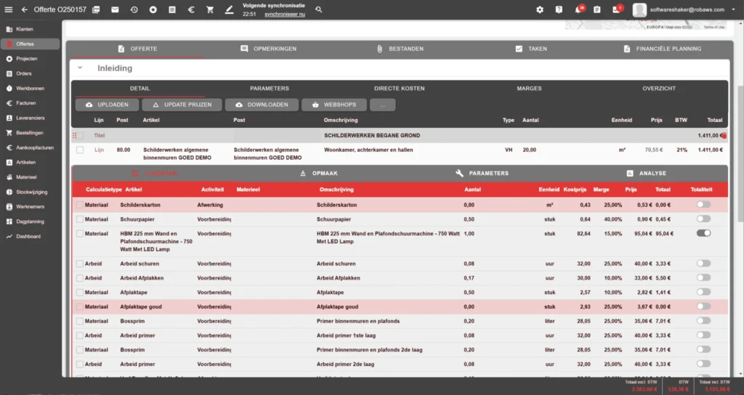Tick the checkbox for Afplaktape goud row

pyautogui.click(x=80, y=307)
